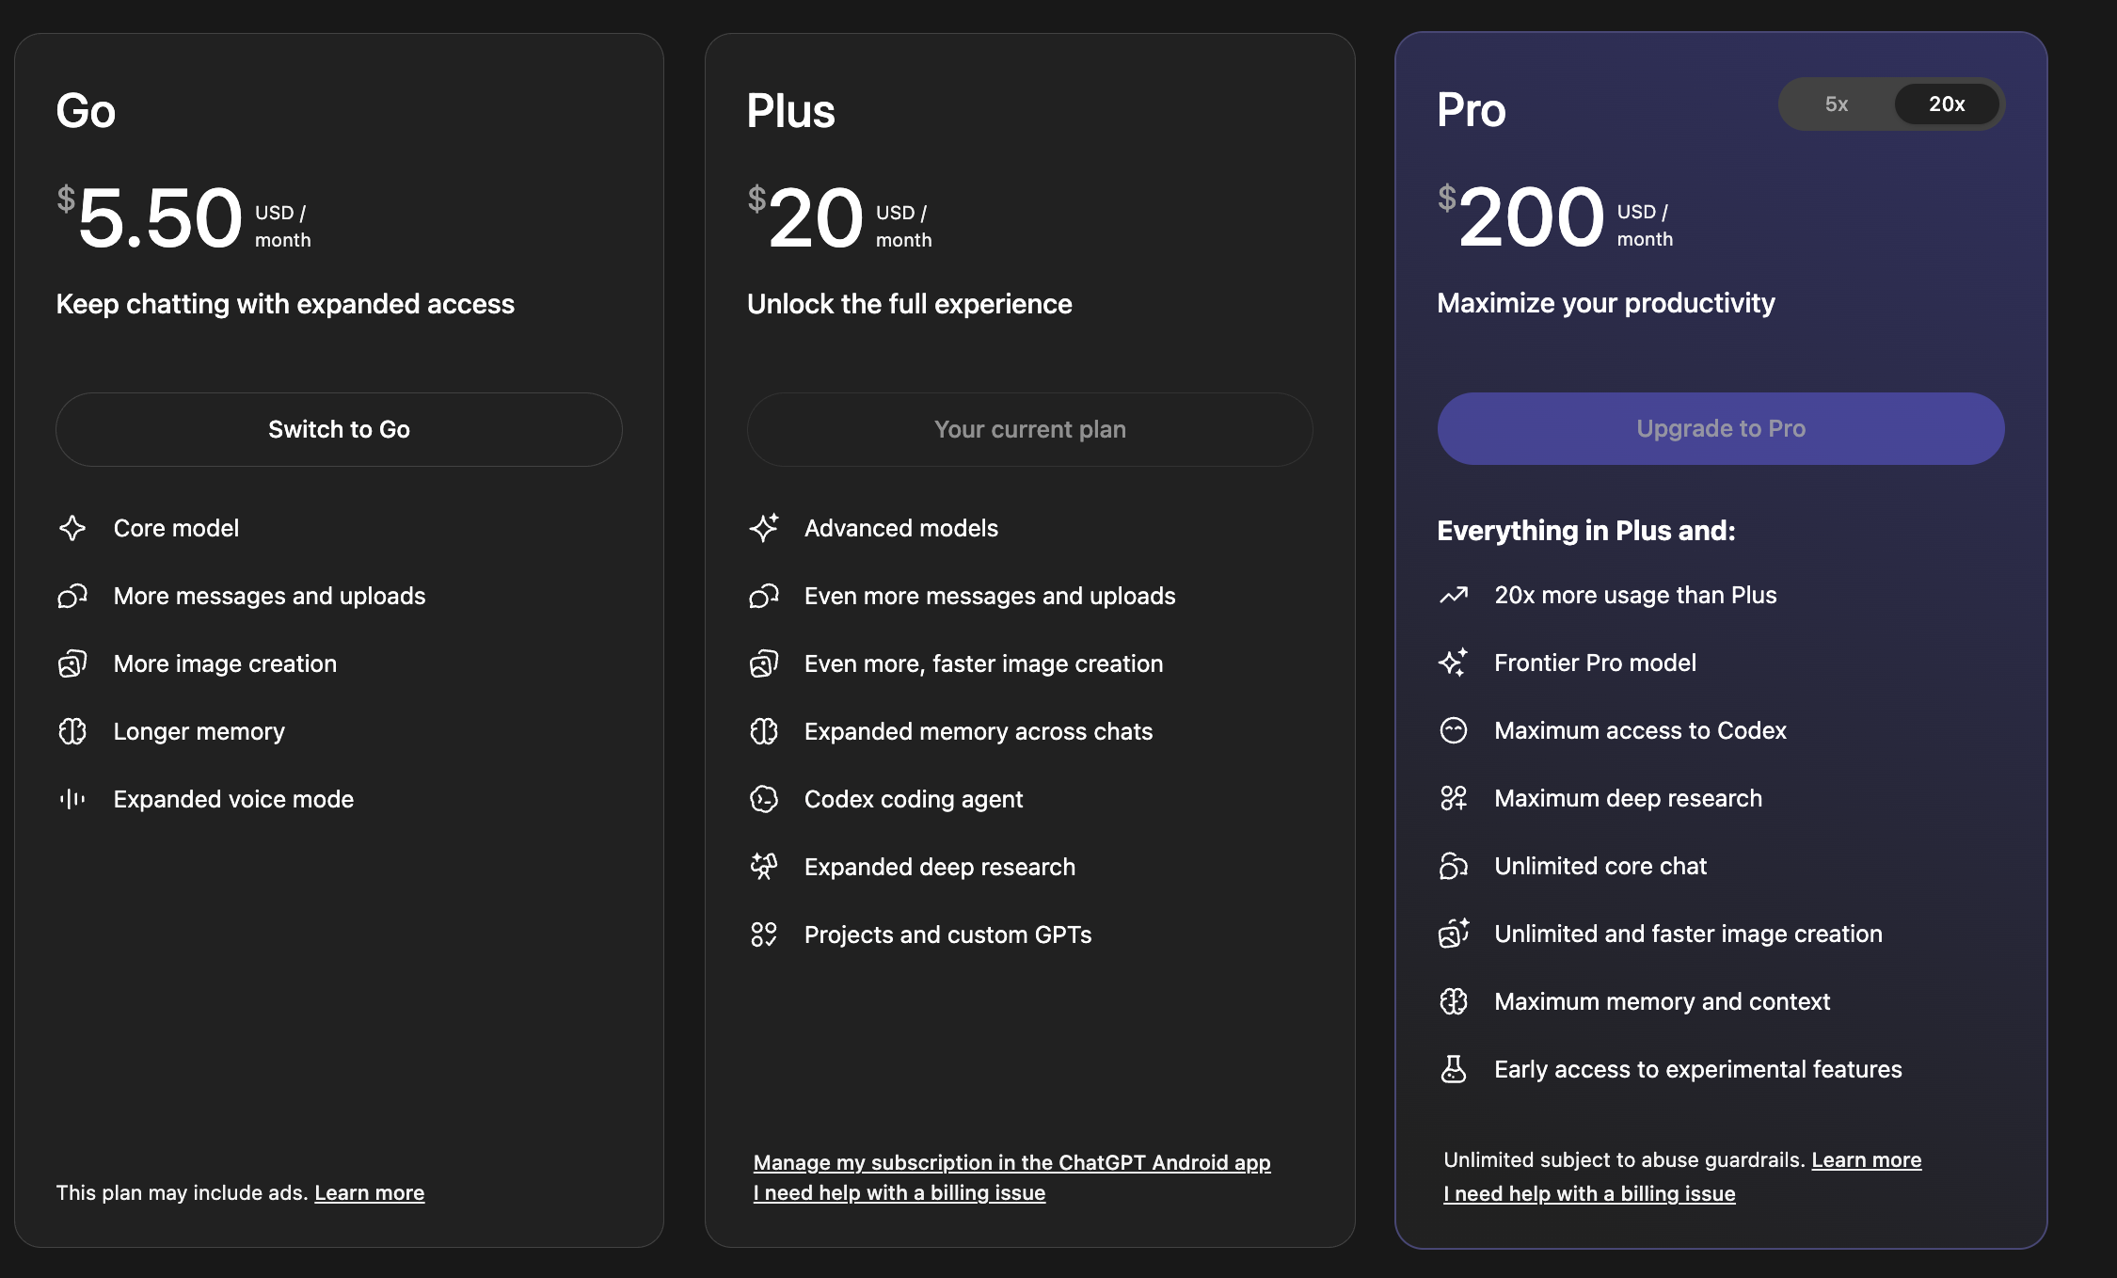Click the Core model sparkle icon
This screenshot has height=1278, width=2117.
click(72, 528)
